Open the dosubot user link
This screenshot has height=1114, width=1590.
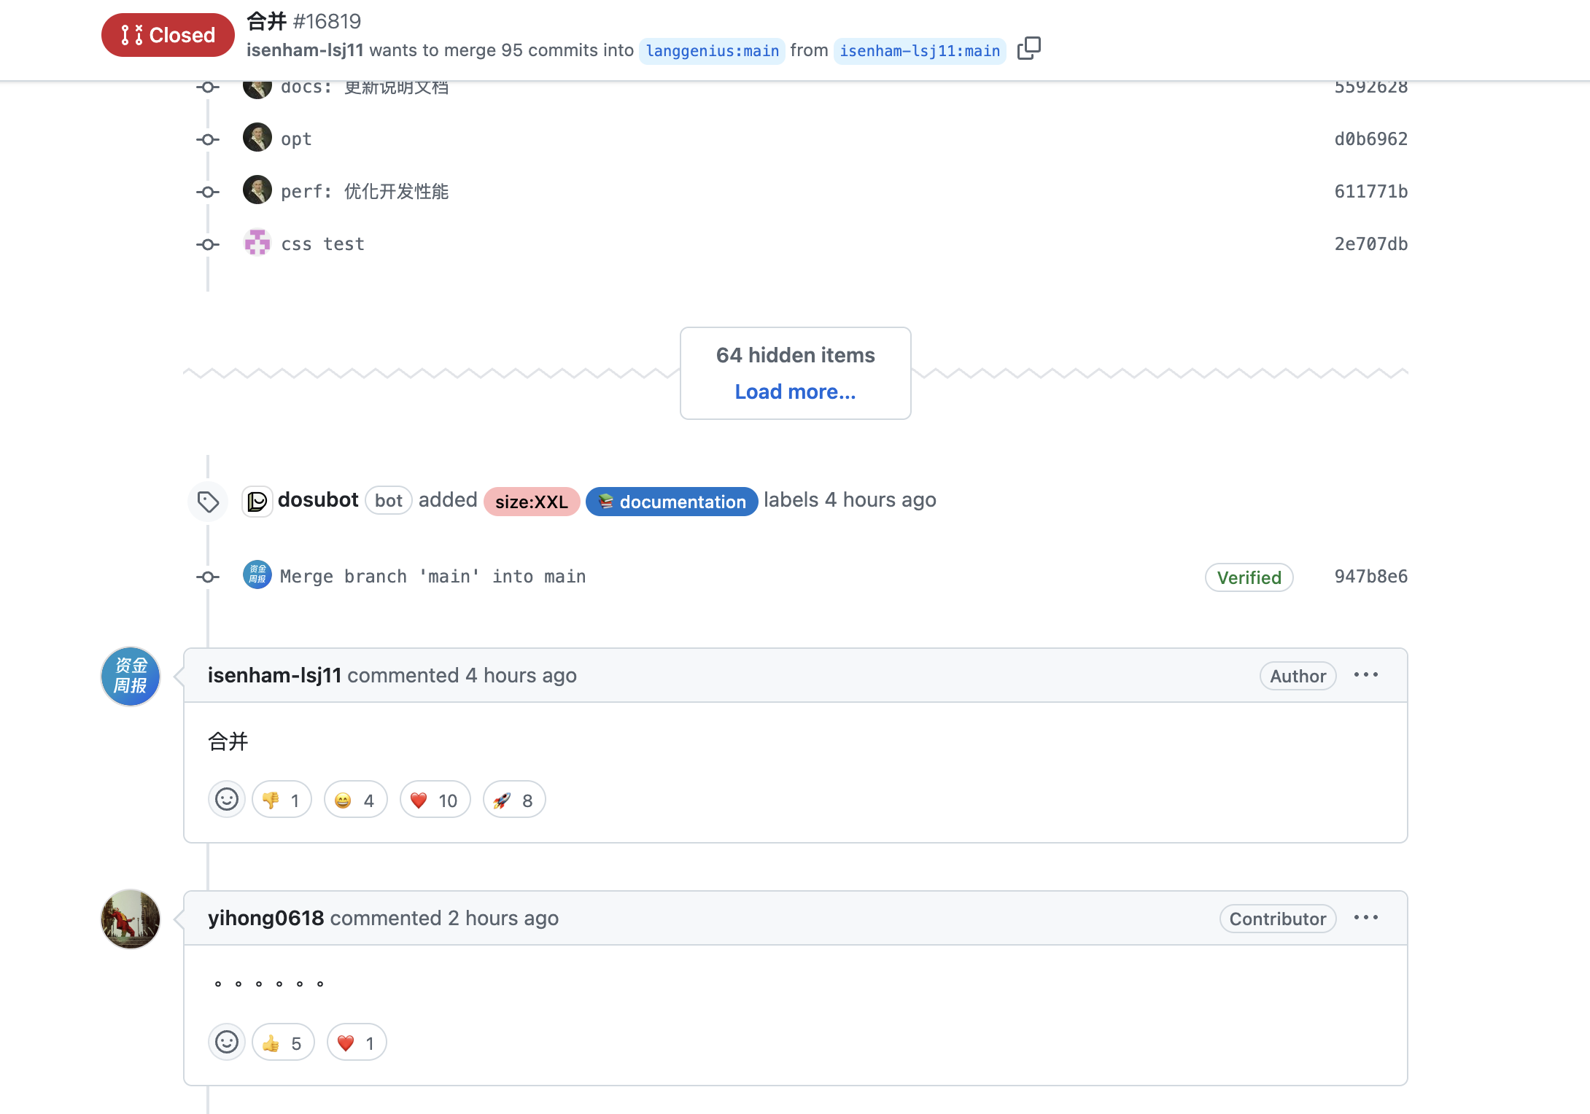pos(318,499)
